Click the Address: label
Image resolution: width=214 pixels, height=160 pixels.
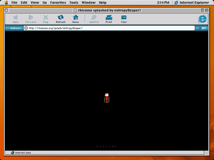point(16,28)
